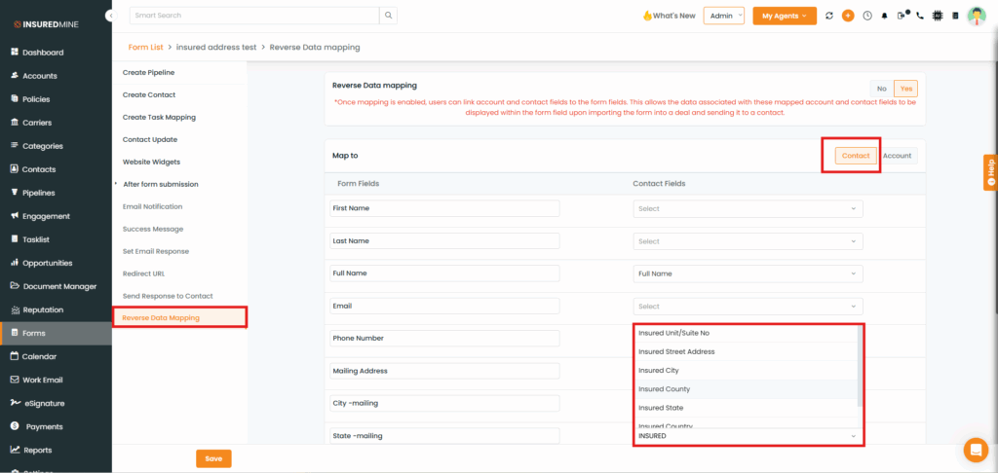Open Pipelines in the left sidebar

click(x=39, y=193)
